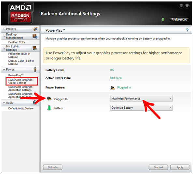Image resolution: width=193 pixels, height=174 pixels.
Task: Click the green pin icon beside Preferences
Action: pyautogui.click(x=163, y=20)
